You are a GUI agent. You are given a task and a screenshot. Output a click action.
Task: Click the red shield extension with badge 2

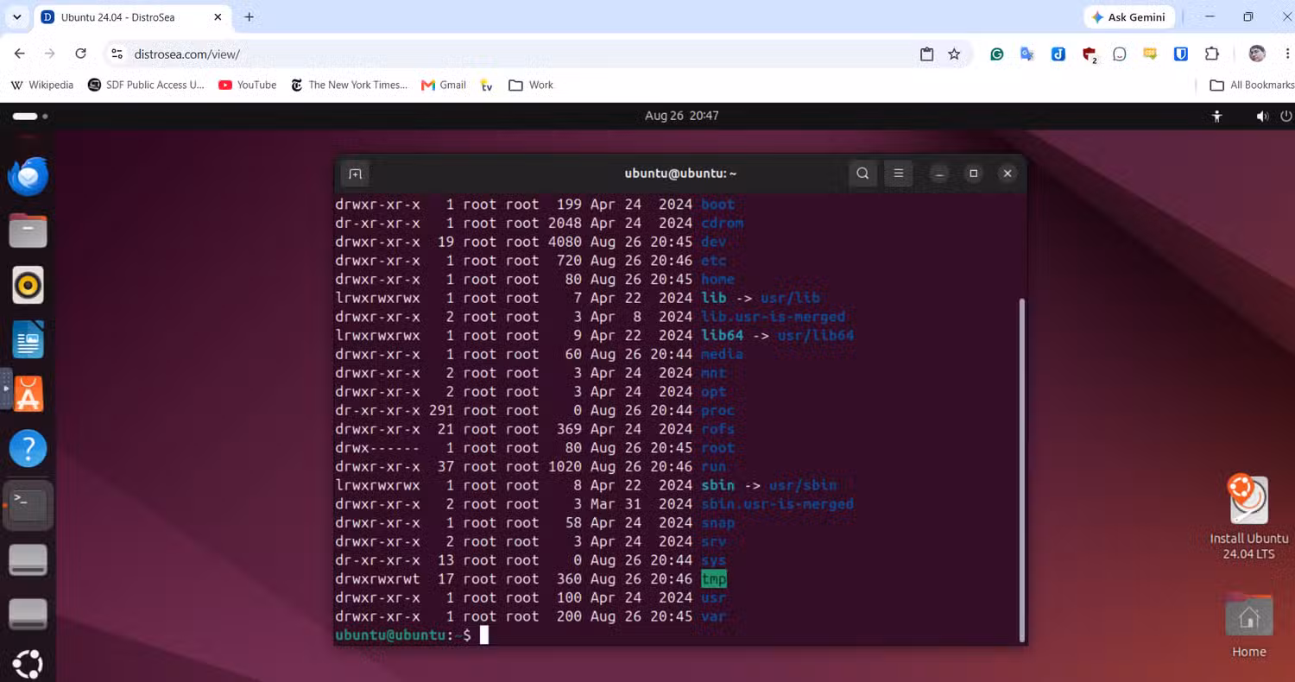[x=1090, y=54]
